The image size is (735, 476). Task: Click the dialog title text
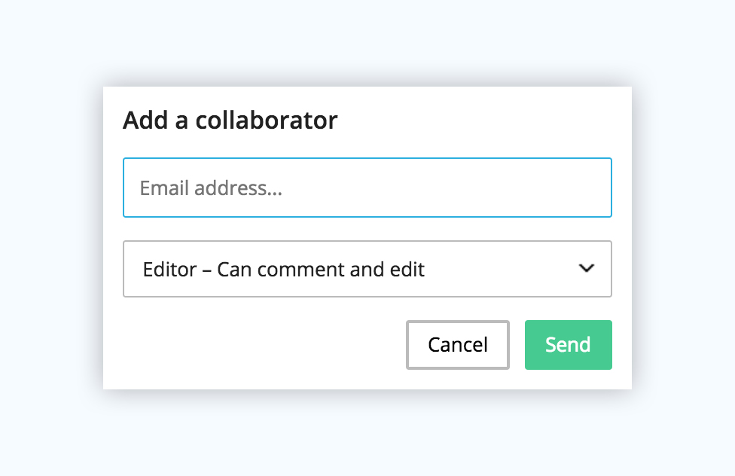tap(230, 121)
